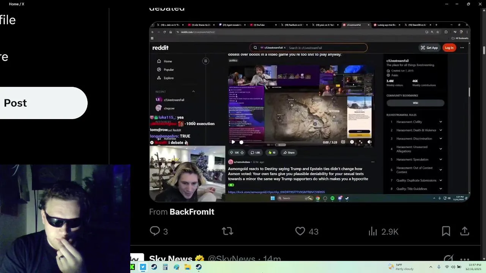Open Wi-Fi network tray icon

pos(447,267)
